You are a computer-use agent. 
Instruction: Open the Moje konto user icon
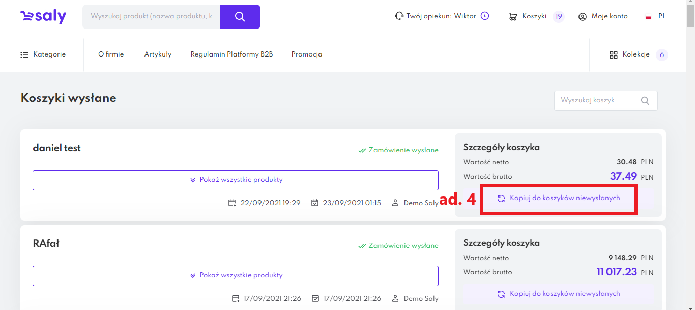583,17
